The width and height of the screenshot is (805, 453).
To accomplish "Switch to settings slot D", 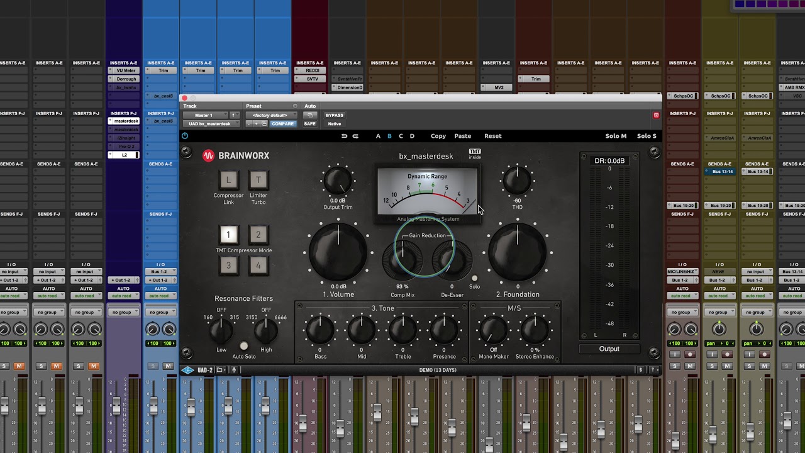I will tap(412, 136).
